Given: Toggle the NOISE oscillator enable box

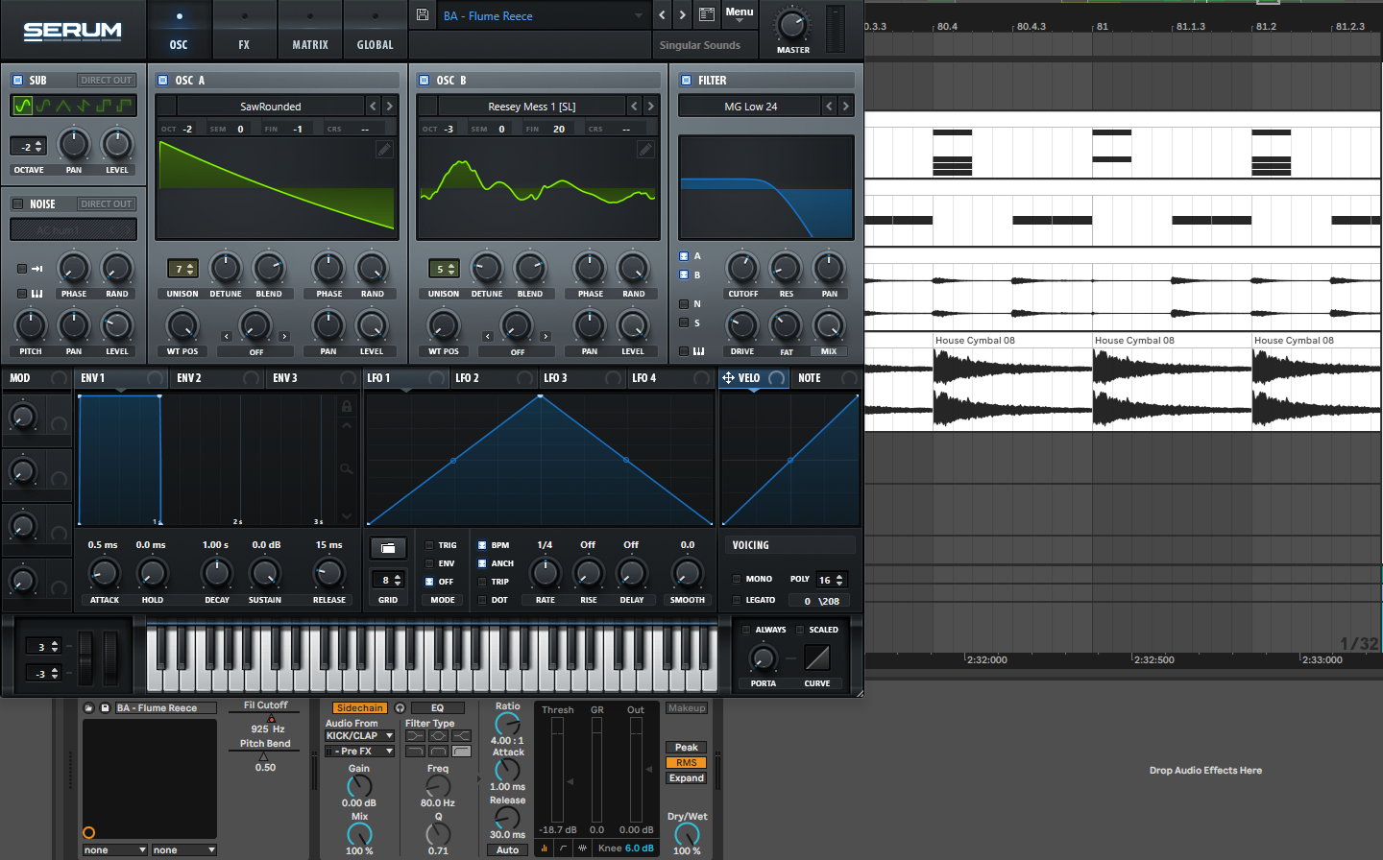Looking at the screenshot, I should 17,204.
